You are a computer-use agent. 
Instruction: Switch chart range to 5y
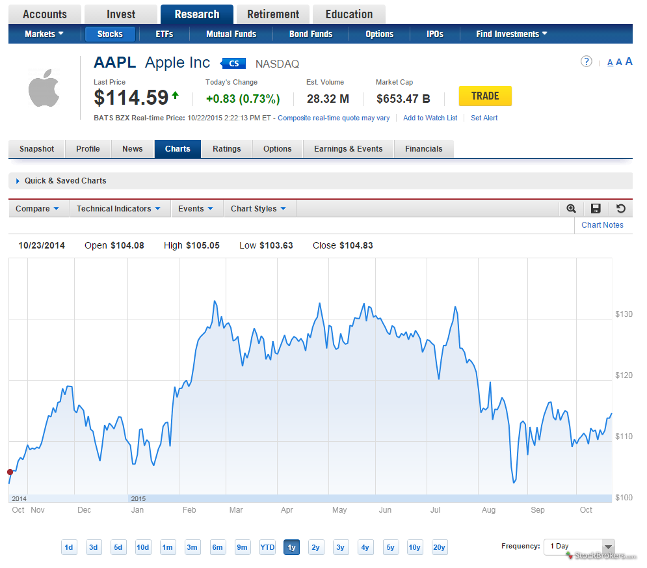pos(390,547)
